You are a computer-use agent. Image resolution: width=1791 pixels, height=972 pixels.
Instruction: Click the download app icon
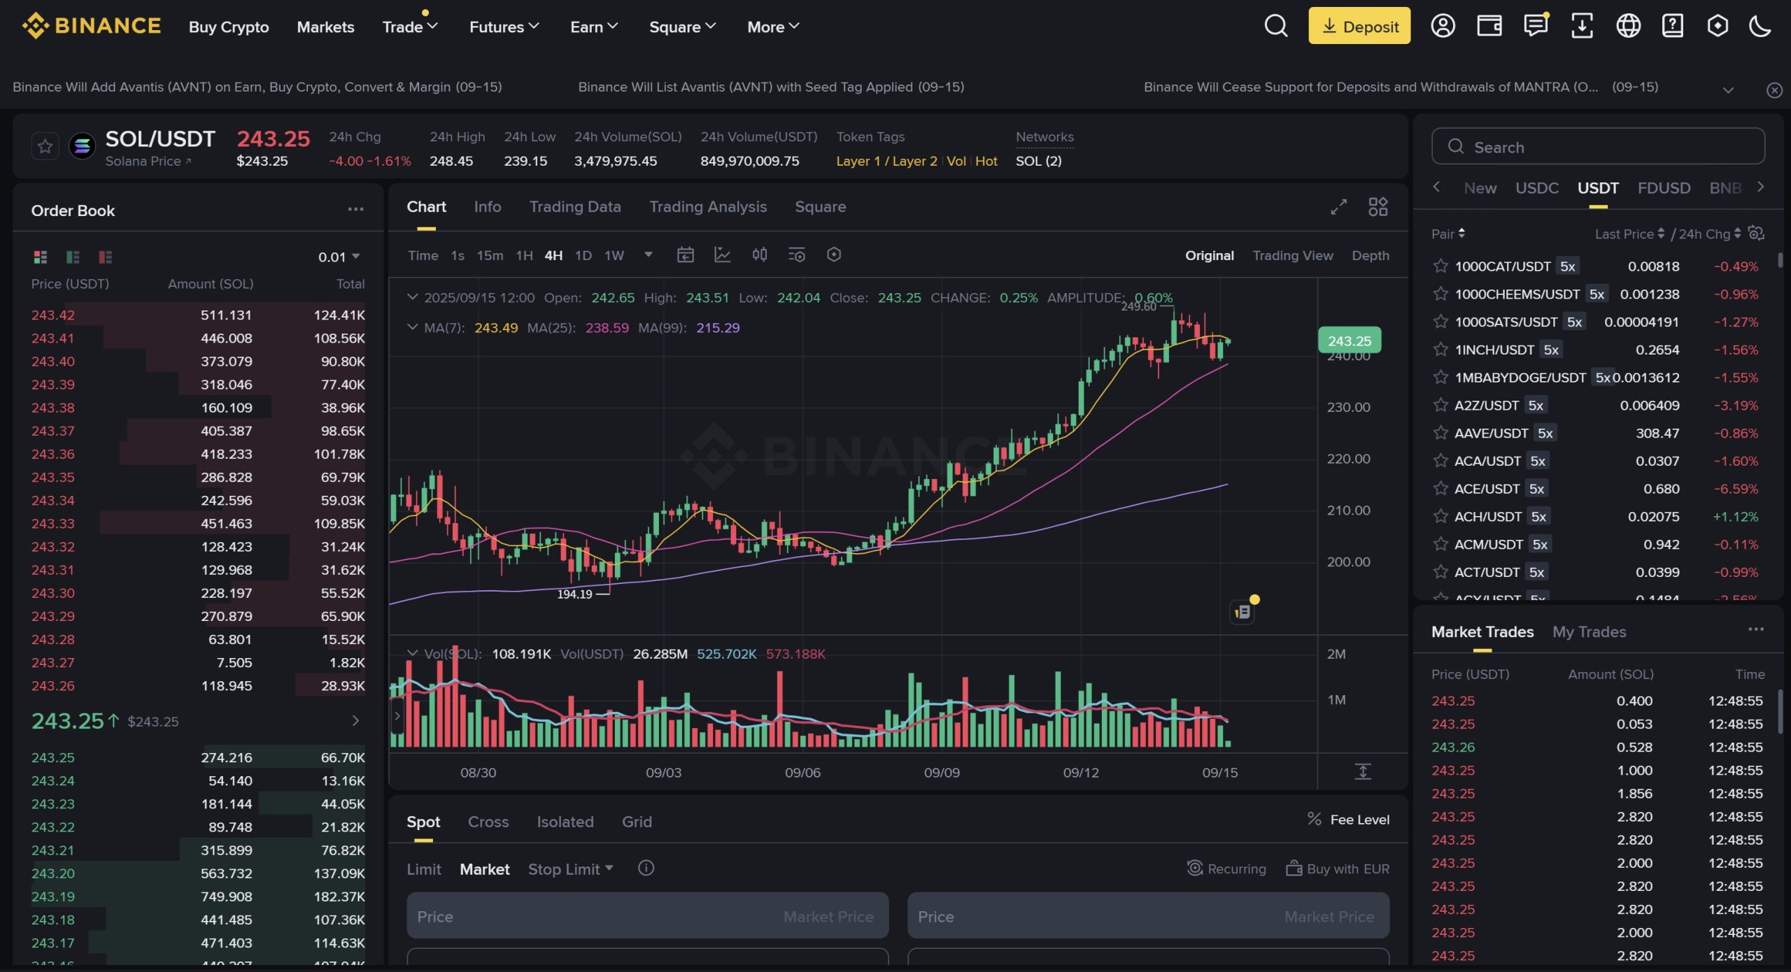coord(1582,26)
